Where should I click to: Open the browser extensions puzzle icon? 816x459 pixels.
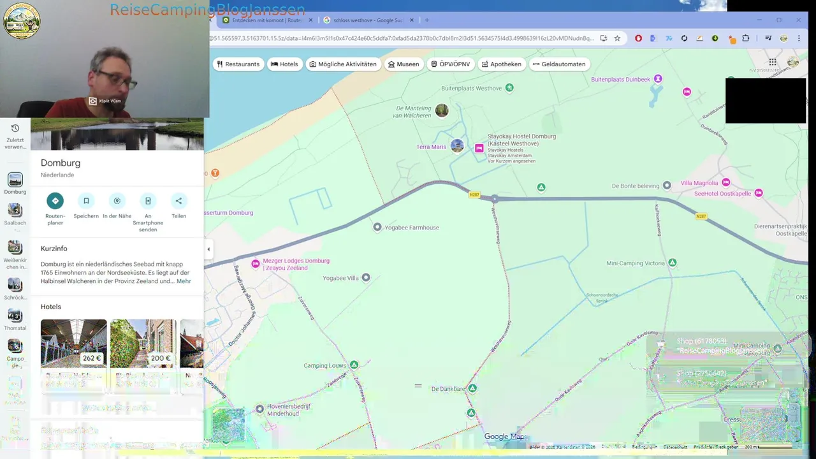point(746,38)
